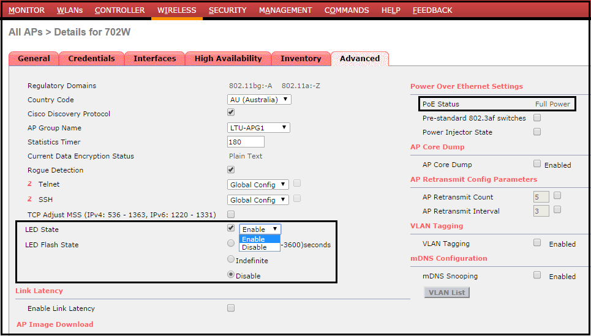The image size is (591, 336).
Task: Open the High Availability tab
Action: click(x=228, y=59)
